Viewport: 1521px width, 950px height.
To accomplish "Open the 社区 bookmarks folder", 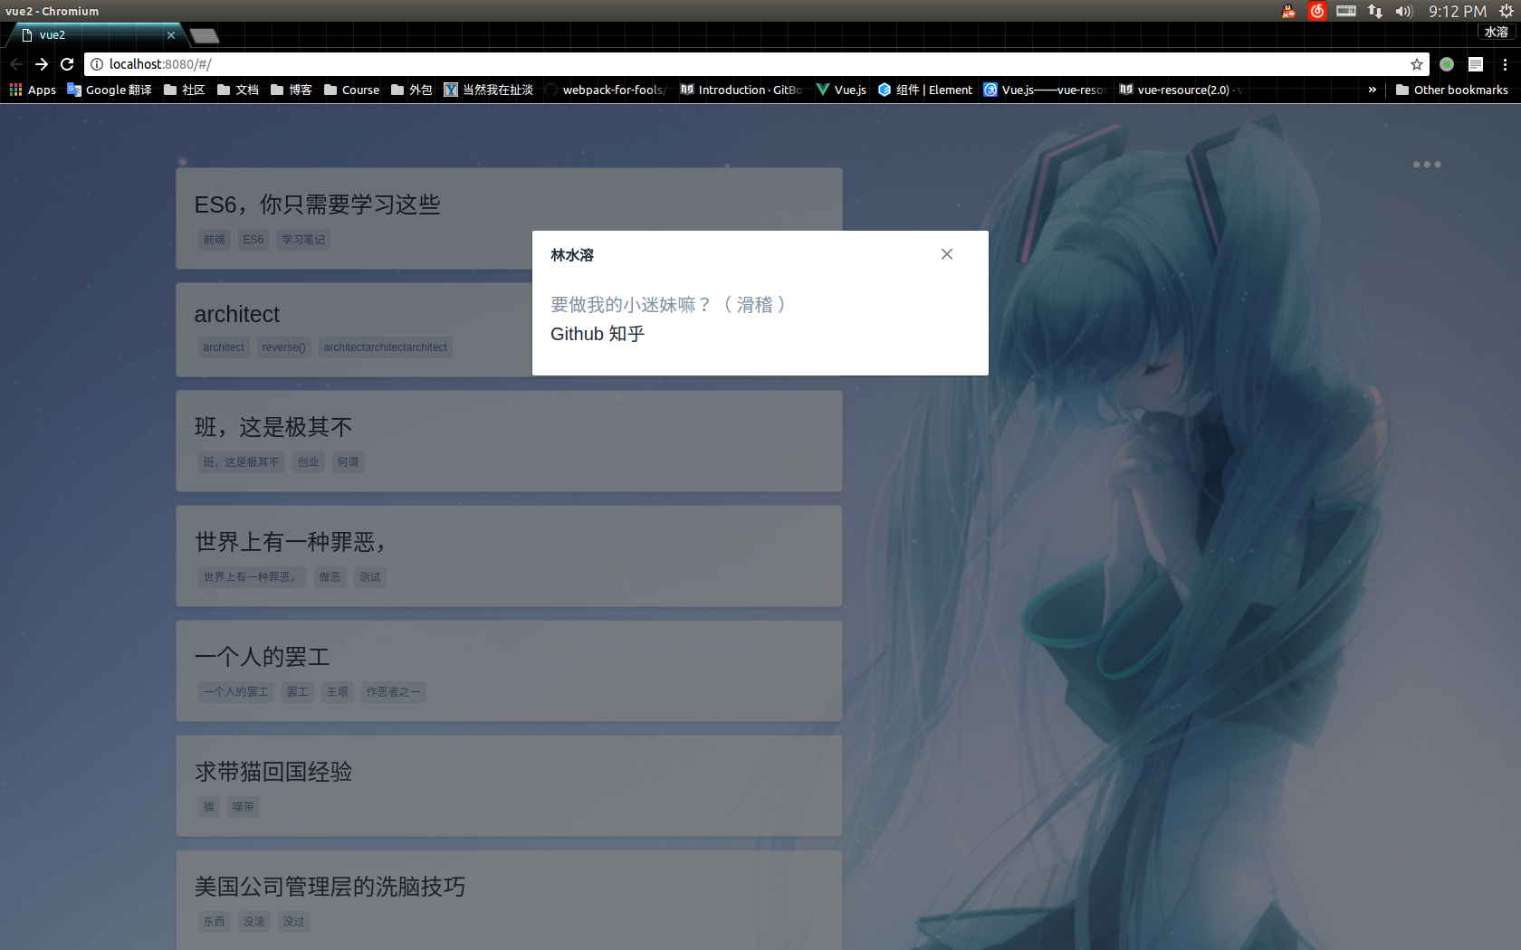I will coord(185,90).
